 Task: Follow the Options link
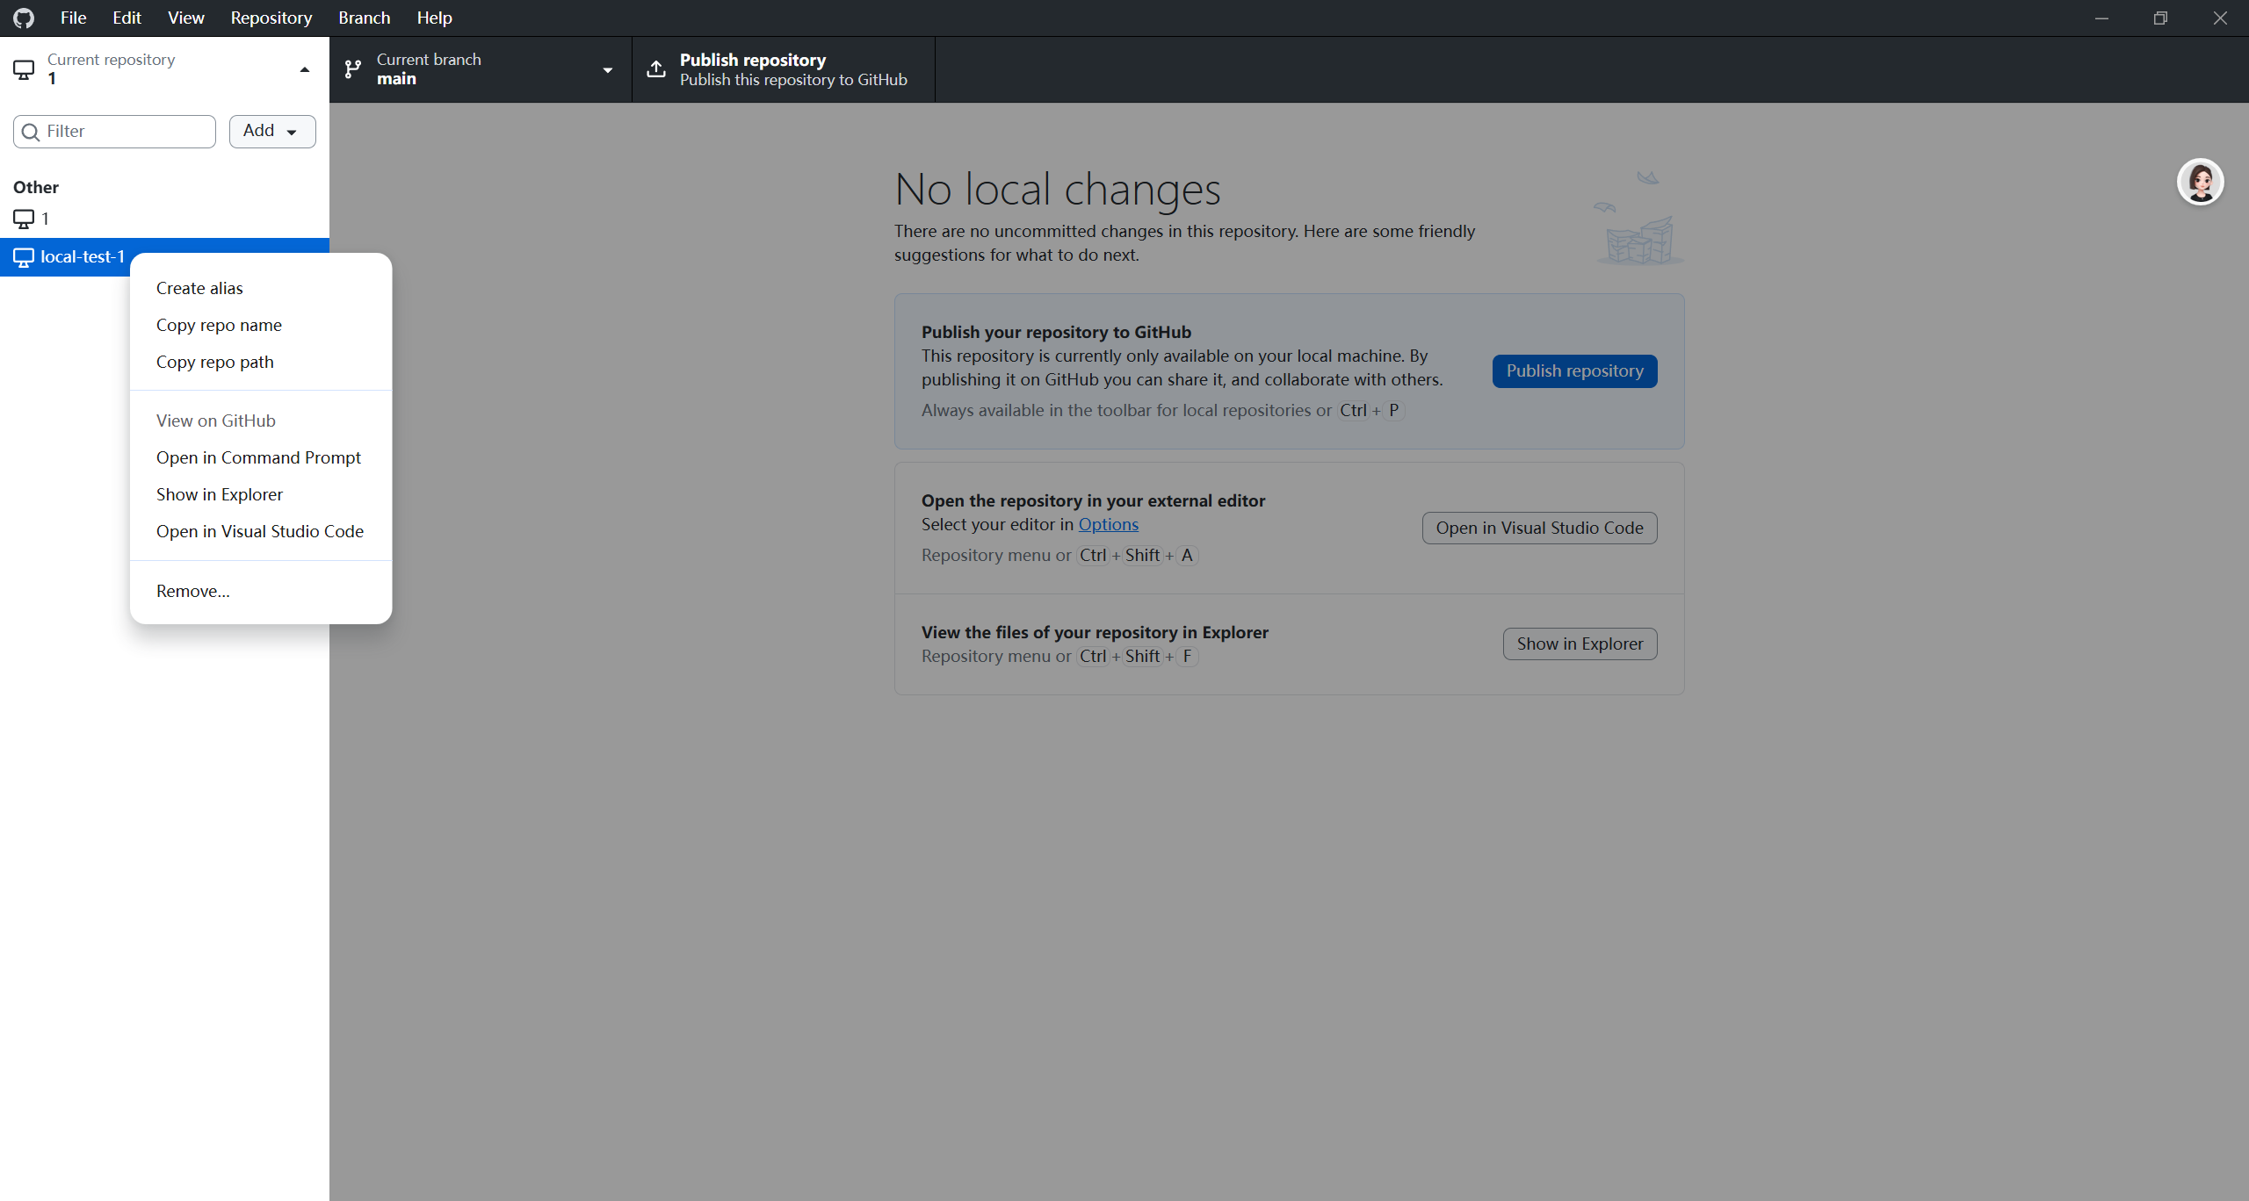[x=1108, y=524]
